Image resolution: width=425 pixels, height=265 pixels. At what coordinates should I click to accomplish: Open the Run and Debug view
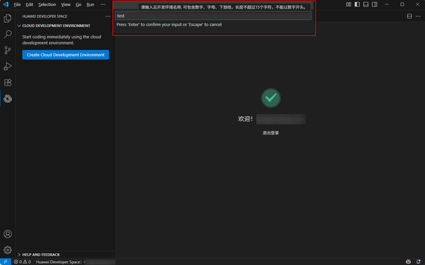8,66
